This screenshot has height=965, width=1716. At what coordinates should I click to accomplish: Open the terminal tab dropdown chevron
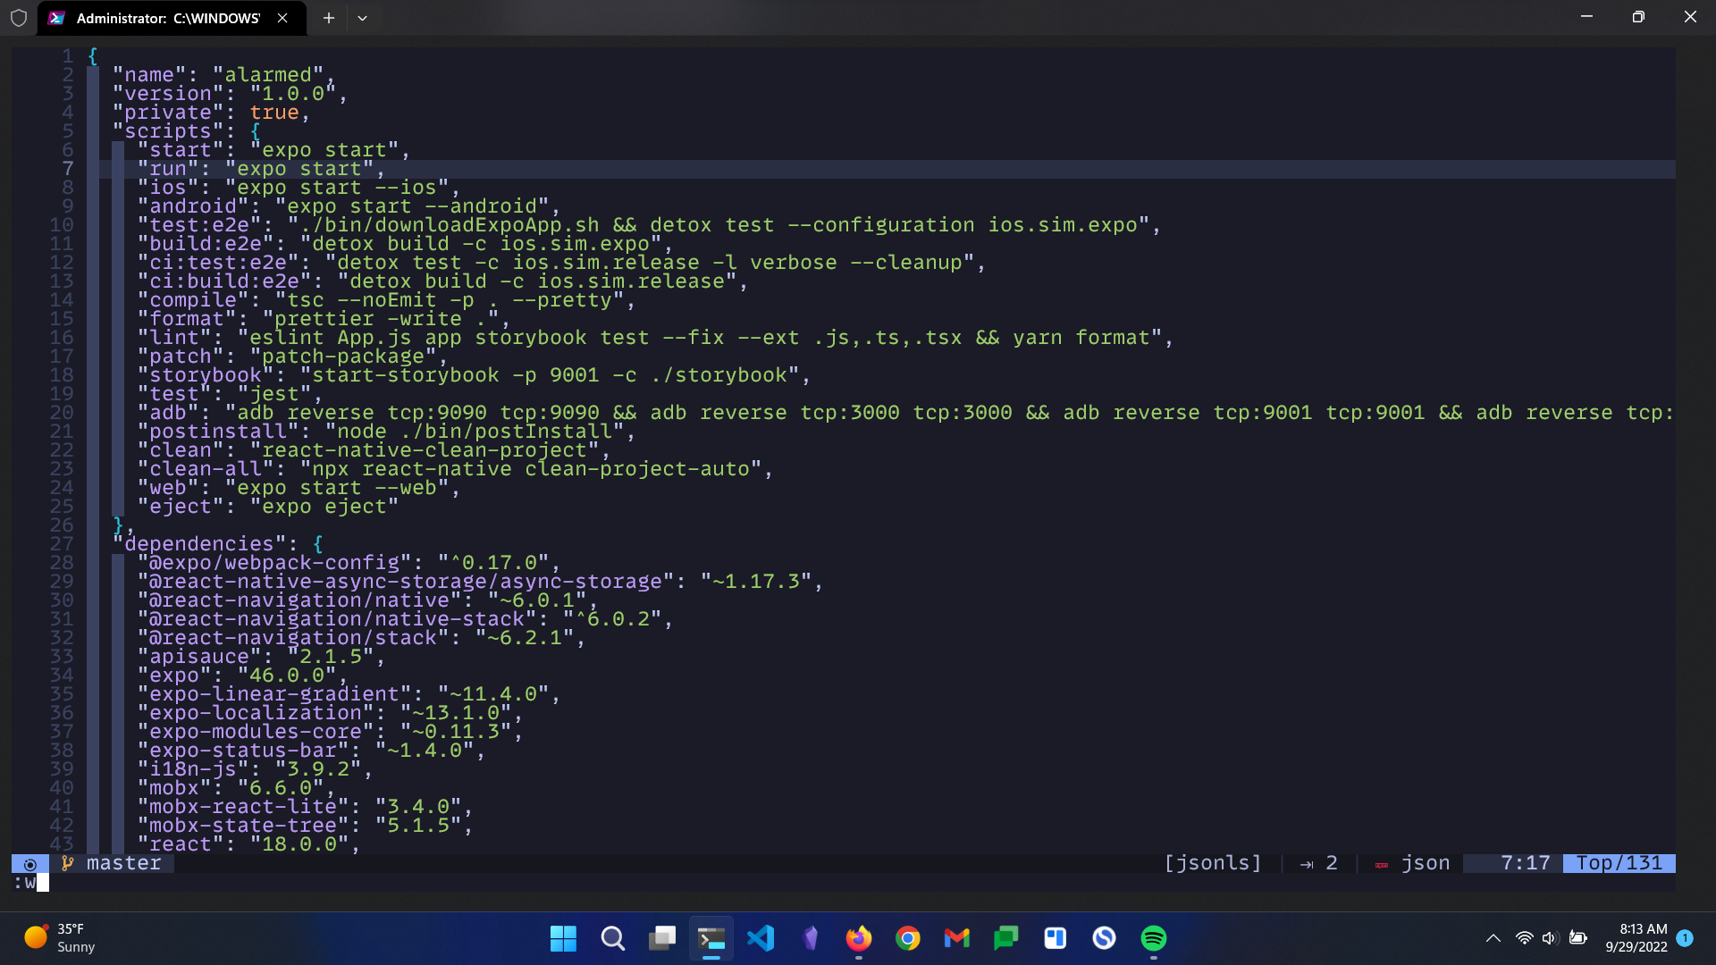(x=362, y=17)
